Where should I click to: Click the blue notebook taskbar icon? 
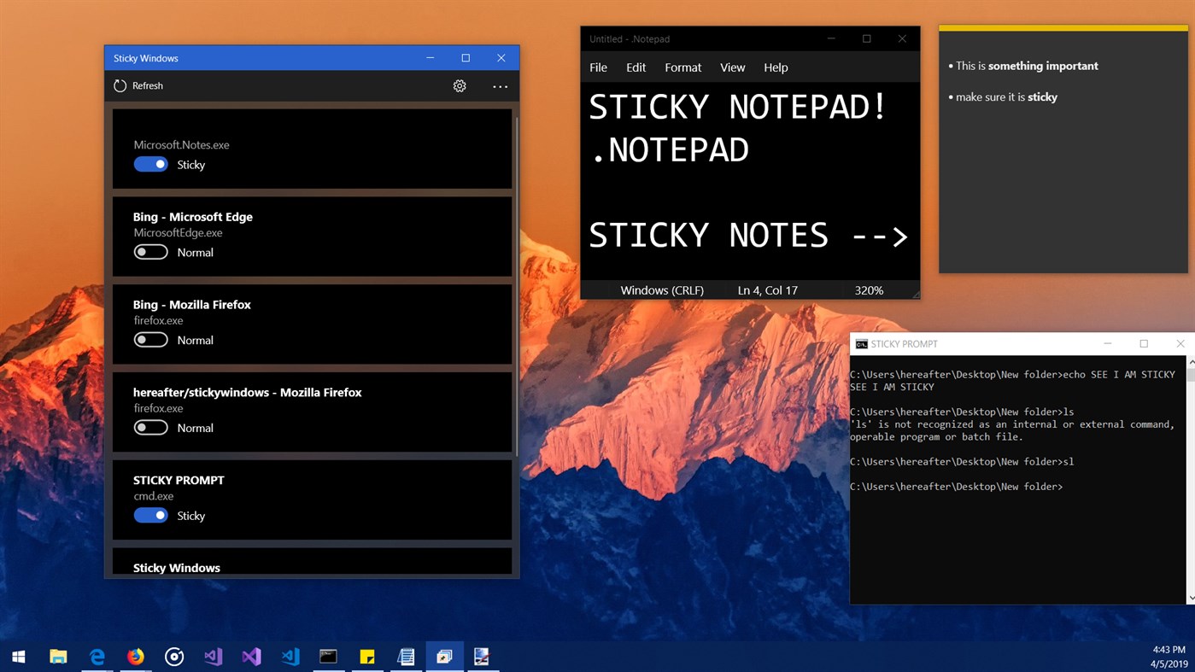pyautogui.click(x=406, y=656)
